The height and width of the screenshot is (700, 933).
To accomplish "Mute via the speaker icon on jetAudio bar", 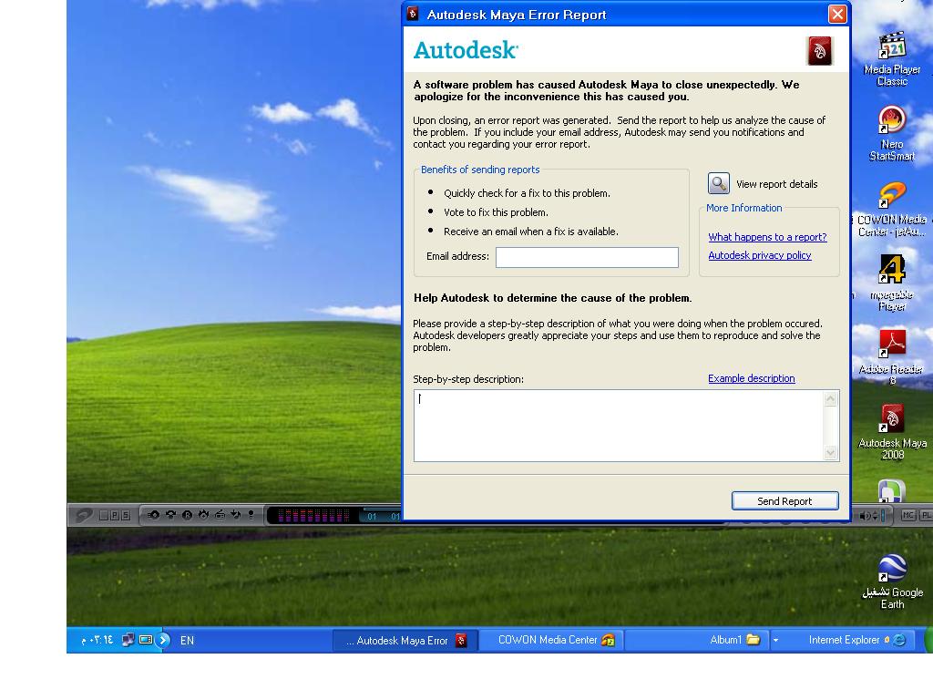I will click(x=865, y=516).
